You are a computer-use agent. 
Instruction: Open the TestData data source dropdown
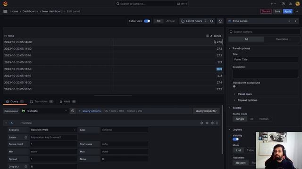44,111
